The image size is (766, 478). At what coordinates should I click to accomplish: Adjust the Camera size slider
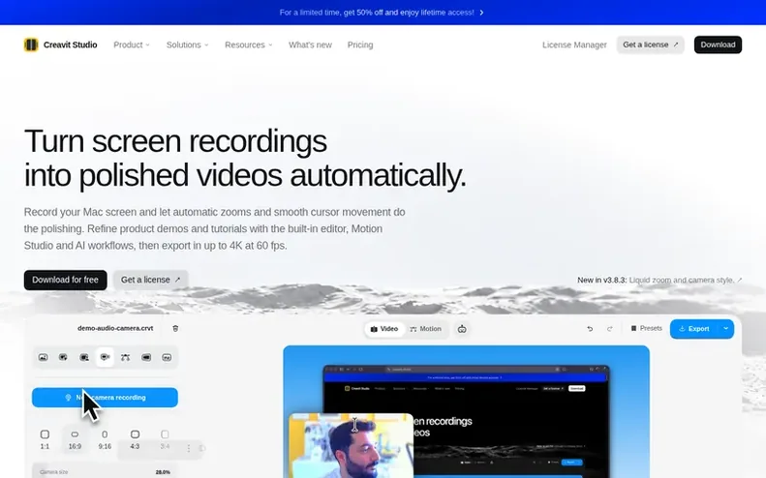click(x=105, y=472)
